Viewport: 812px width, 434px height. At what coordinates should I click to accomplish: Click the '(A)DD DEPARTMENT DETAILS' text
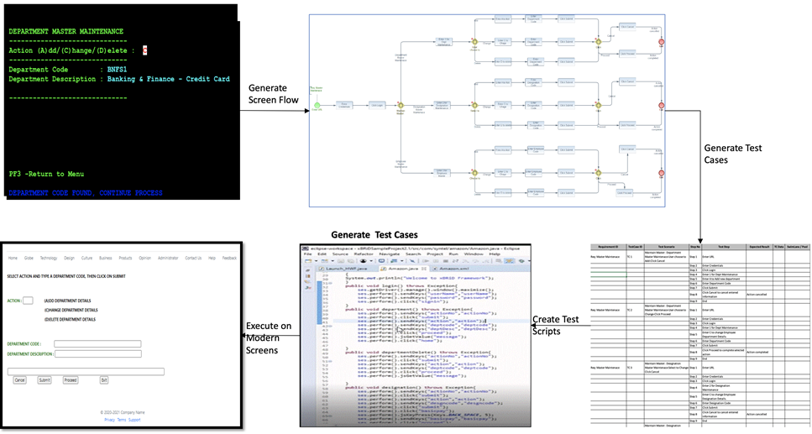click(67, 301)
